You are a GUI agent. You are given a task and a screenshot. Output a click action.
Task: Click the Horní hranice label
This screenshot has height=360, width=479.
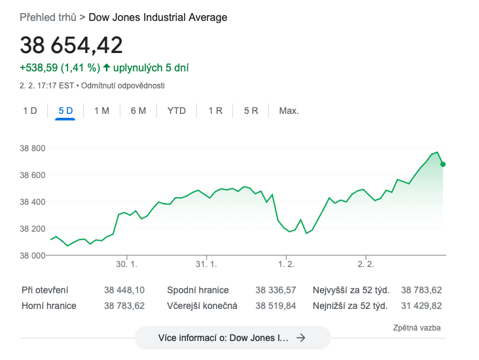coord(49,306)
